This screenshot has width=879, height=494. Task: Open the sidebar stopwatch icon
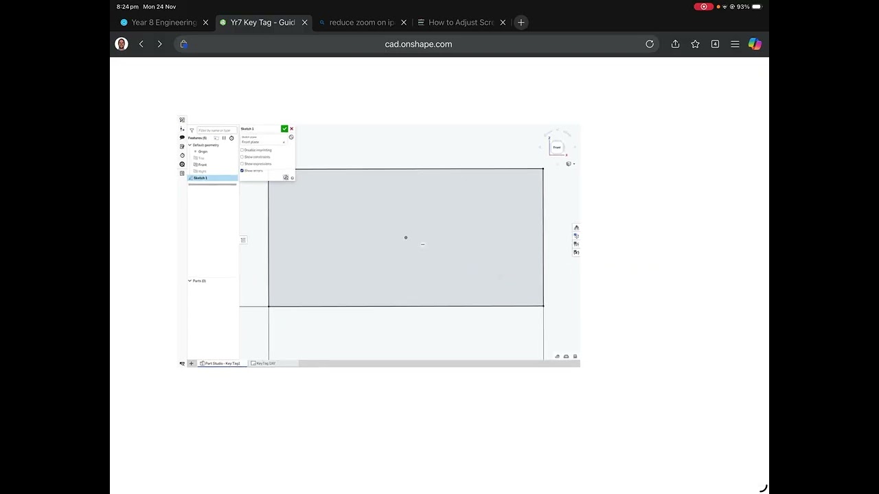coord(182,155)
